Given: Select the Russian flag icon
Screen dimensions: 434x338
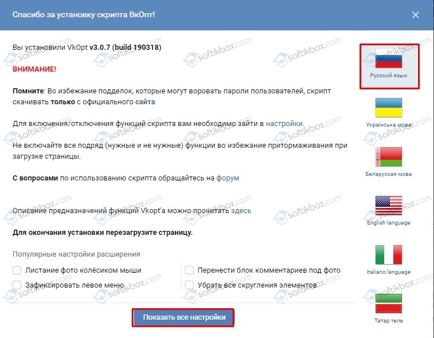Looking at the screenshot, I should click(x=388, y=58).
